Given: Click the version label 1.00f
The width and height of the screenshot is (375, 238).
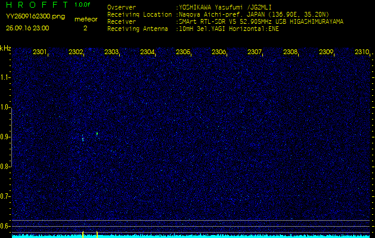Looking at the screenshot, I should coord(82,5).
